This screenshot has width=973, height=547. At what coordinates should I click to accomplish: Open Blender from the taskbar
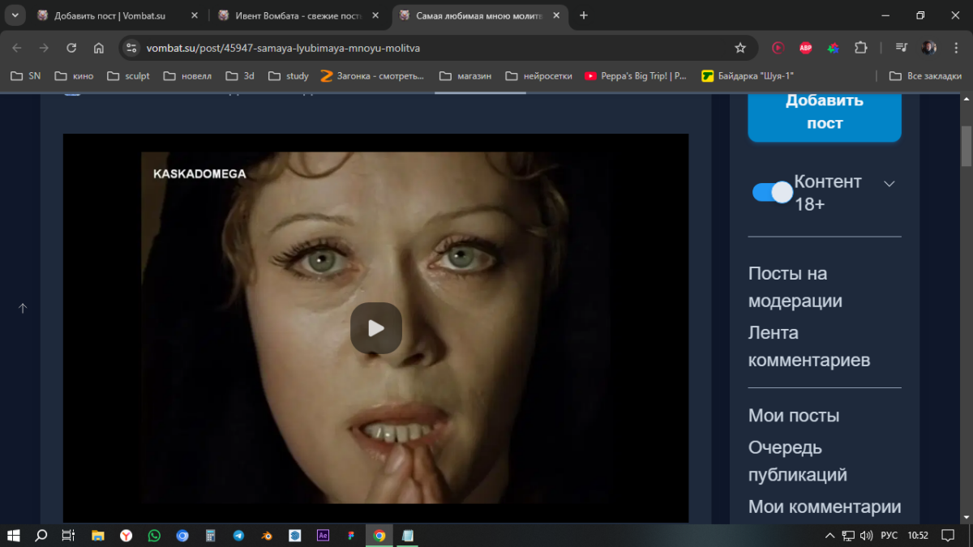click(267, 536)
